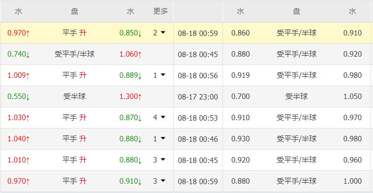Click the 1.000 odds in the last row

353,181
